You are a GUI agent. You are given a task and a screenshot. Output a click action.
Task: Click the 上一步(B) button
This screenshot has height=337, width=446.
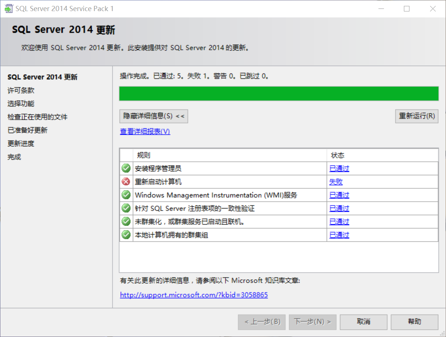point(262,322)
